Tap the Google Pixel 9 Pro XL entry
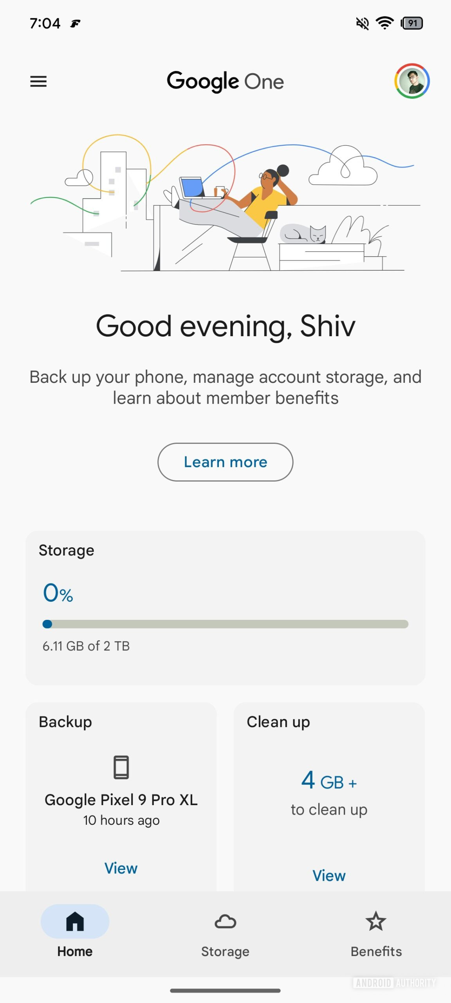Image resolution: width=451 pixels, height=1003 pixels. pos(121,800)
